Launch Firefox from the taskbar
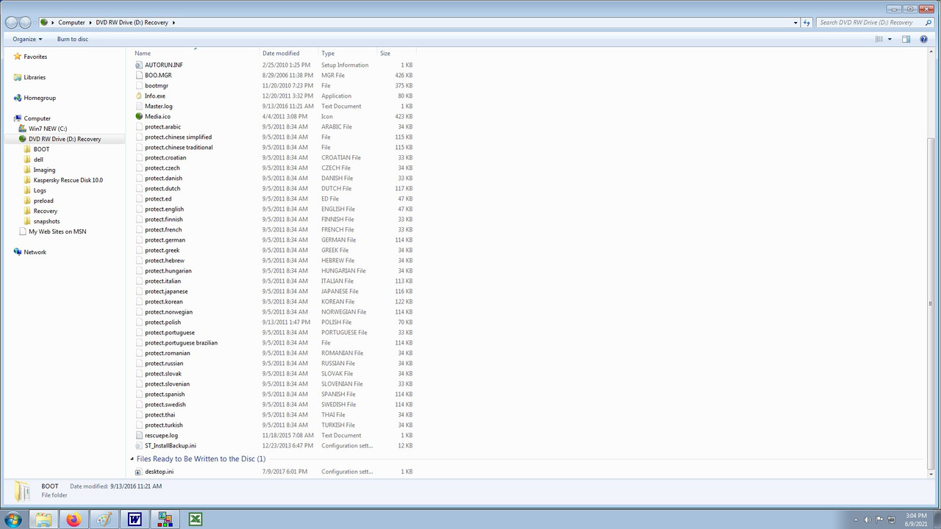Image resolution: width=941 pixels, height=529 pixels. click(x=74, y=519)
